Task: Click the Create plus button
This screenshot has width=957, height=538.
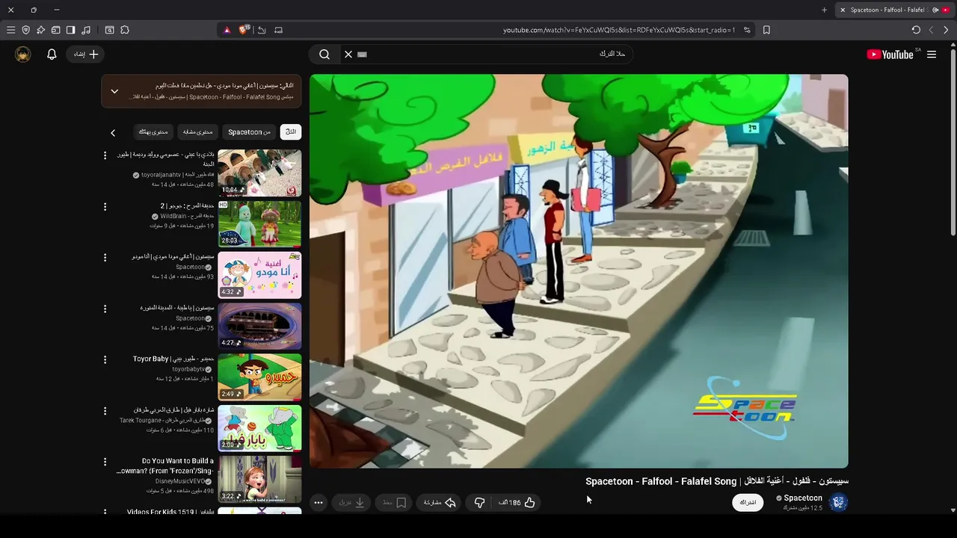Action: (x=84, y=54)
